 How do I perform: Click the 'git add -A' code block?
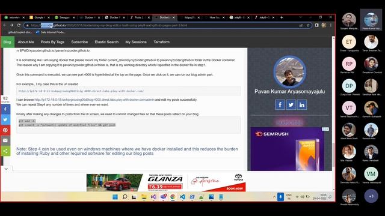(x=128, y=125)
